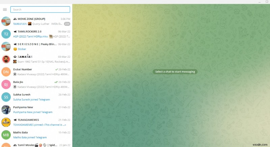The height and width of the screenshot is (147, 270).
Task: Open Subha Suresh SS avatar
Action: point(6,97)
